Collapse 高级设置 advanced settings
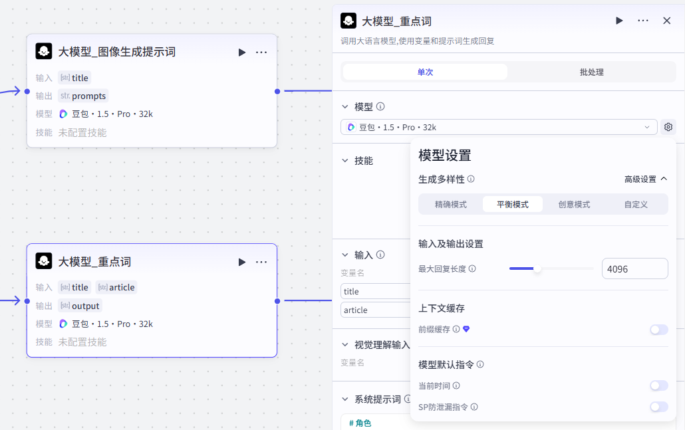Image resolution: width=685 pixels, height=430 pixels. [x=645, y=179]
